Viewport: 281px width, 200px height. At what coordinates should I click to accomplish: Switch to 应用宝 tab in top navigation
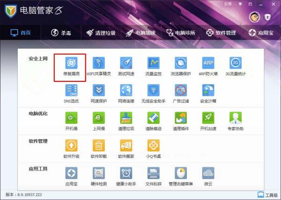261,33
